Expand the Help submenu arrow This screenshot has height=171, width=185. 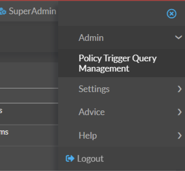[x=179, y=135]
